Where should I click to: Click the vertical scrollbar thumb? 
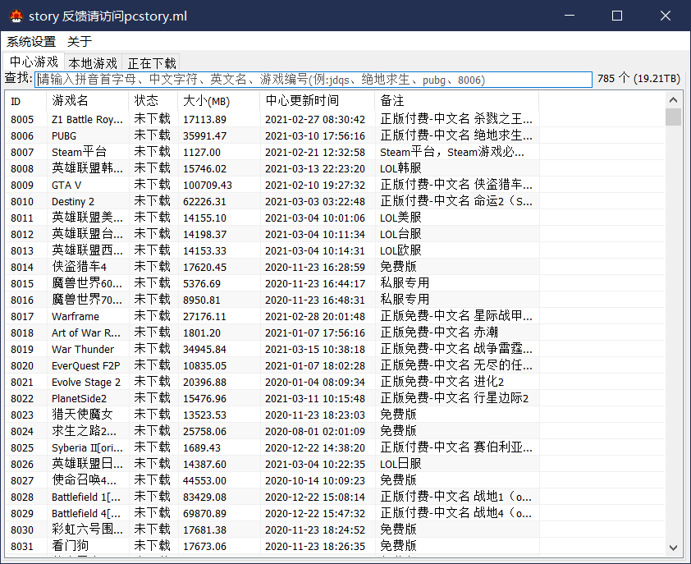click(x=673, y=117)
